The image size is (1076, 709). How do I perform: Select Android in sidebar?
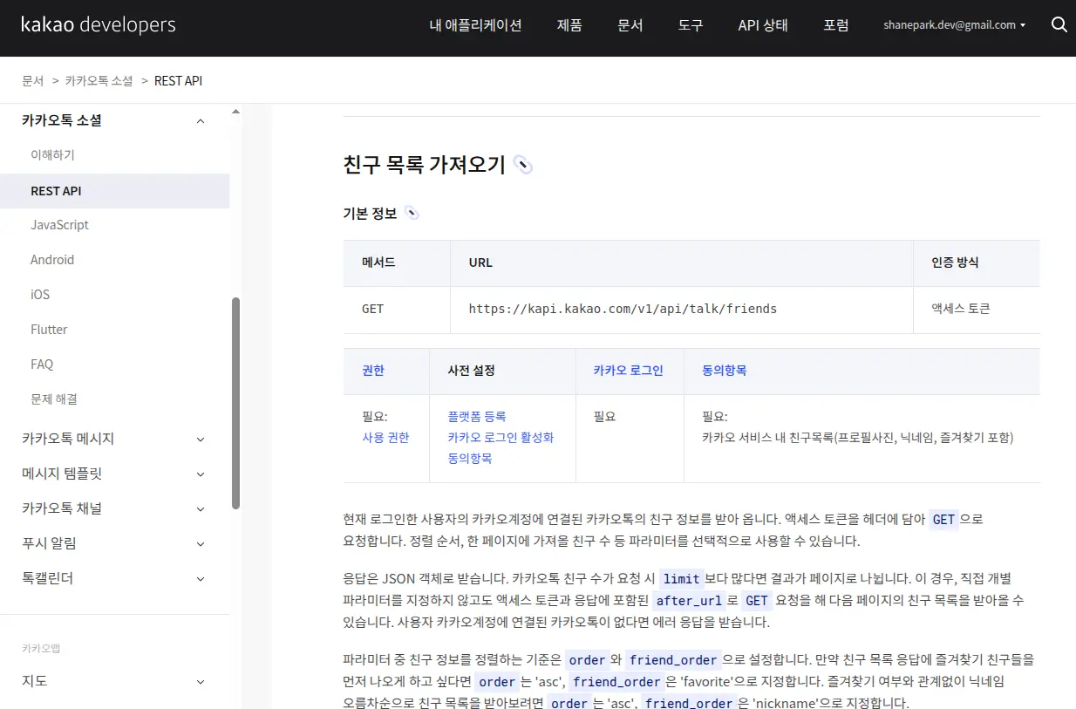click(x=52, y=260)
